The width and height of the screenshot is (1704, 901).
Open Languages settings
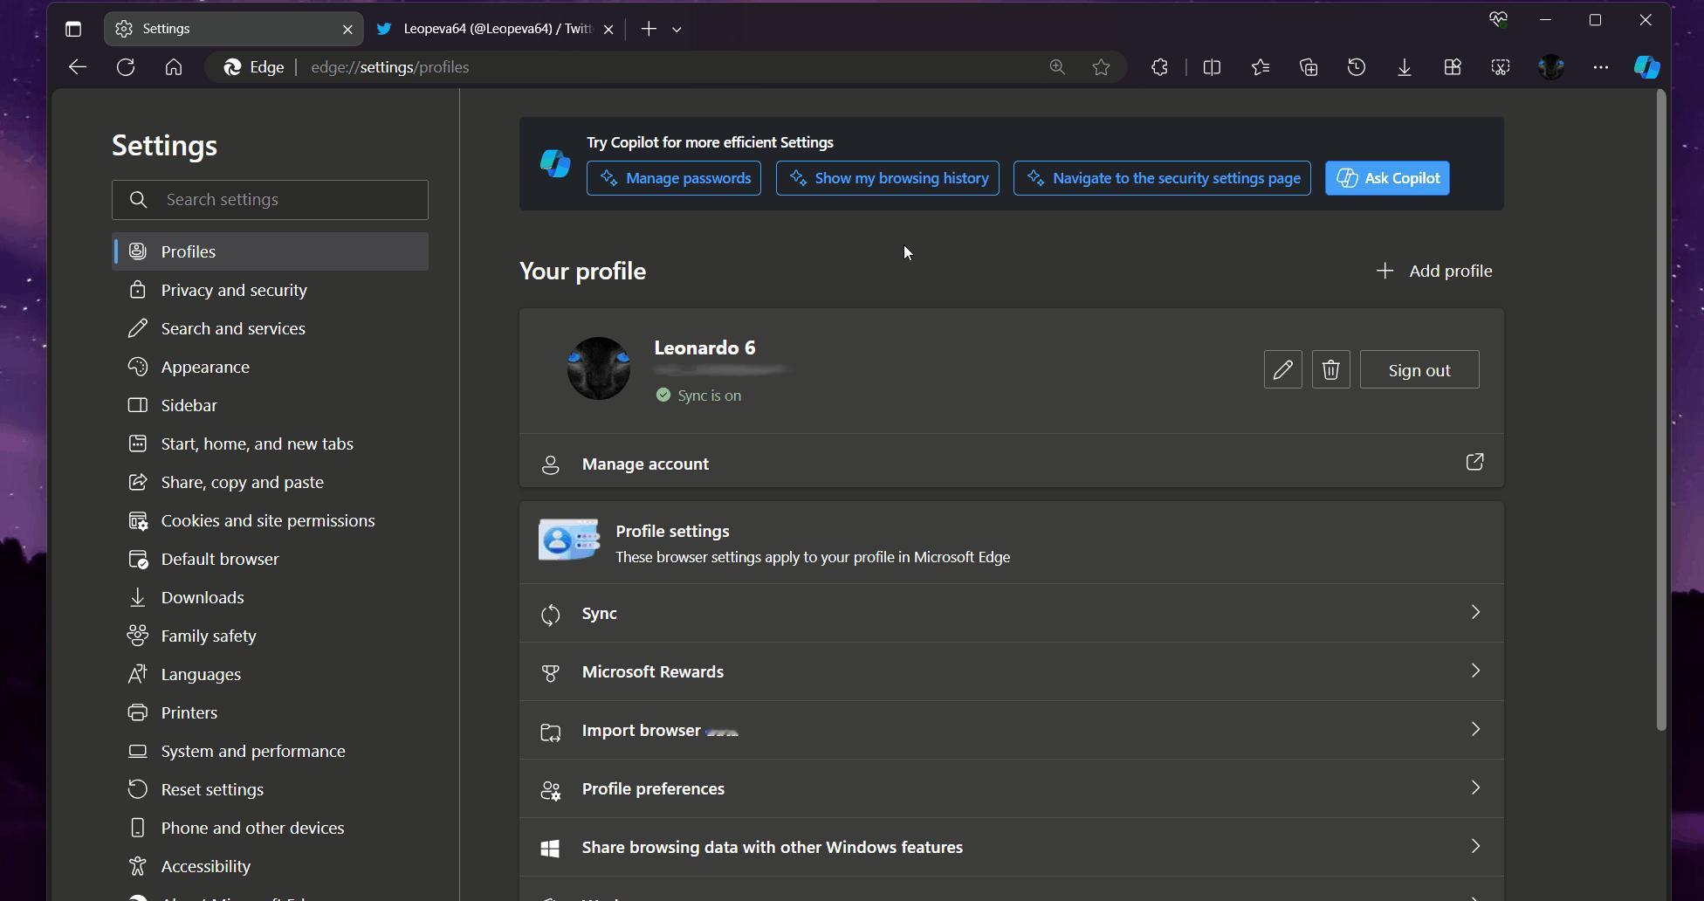(270, 674)
